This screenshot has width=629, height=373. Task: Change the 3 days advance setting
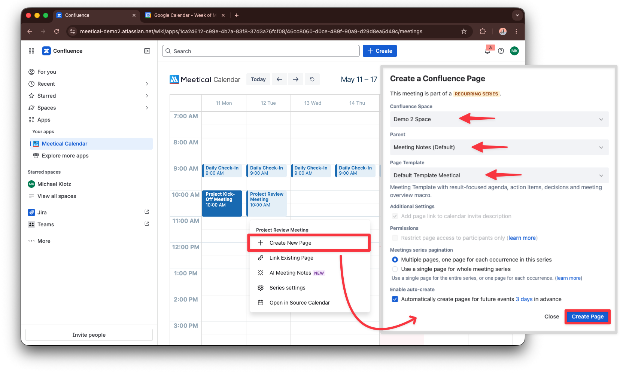524,299
